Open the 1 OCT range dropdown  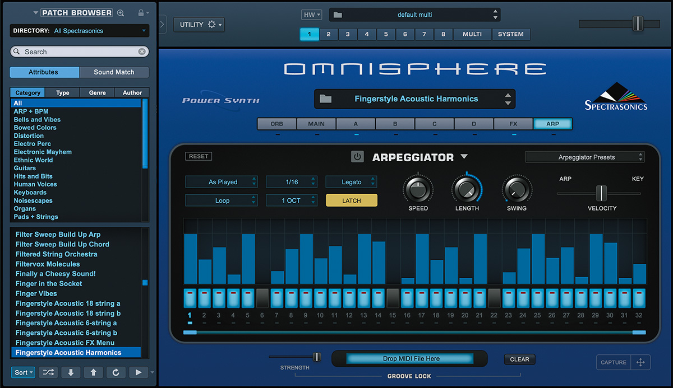click(292, 200)
